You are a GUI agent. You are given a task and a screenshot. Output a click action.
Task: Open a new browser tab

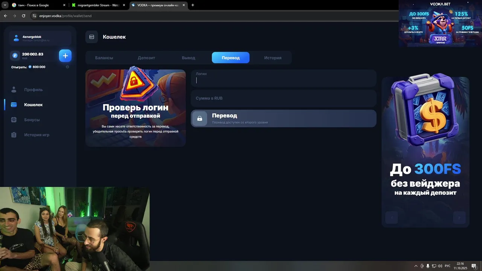pyautogui.click(x=193, y=5)
